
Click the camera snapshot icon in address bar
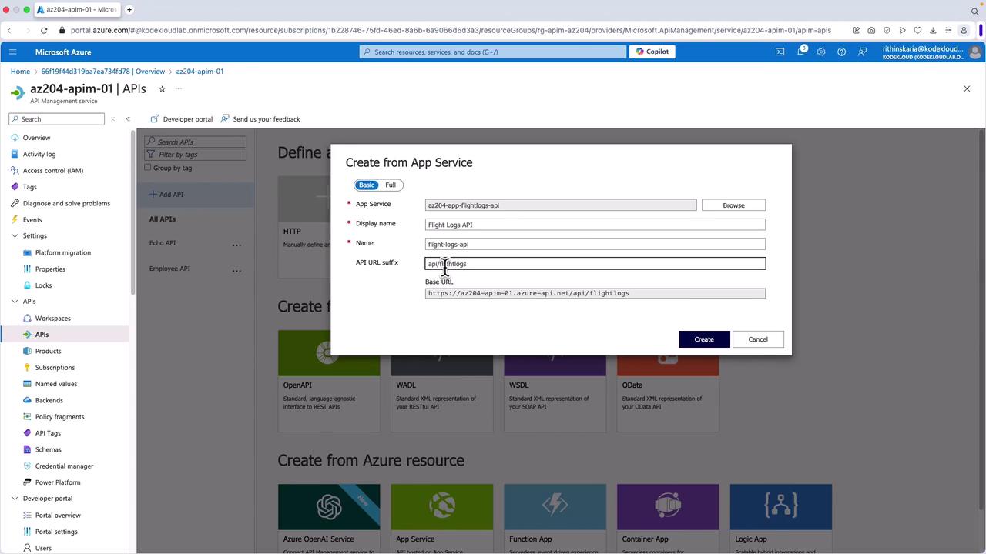871,30
